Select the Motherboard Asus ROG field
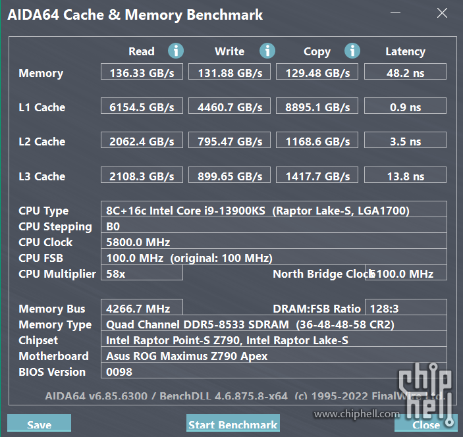463x437 pixels. coord(274,354)
